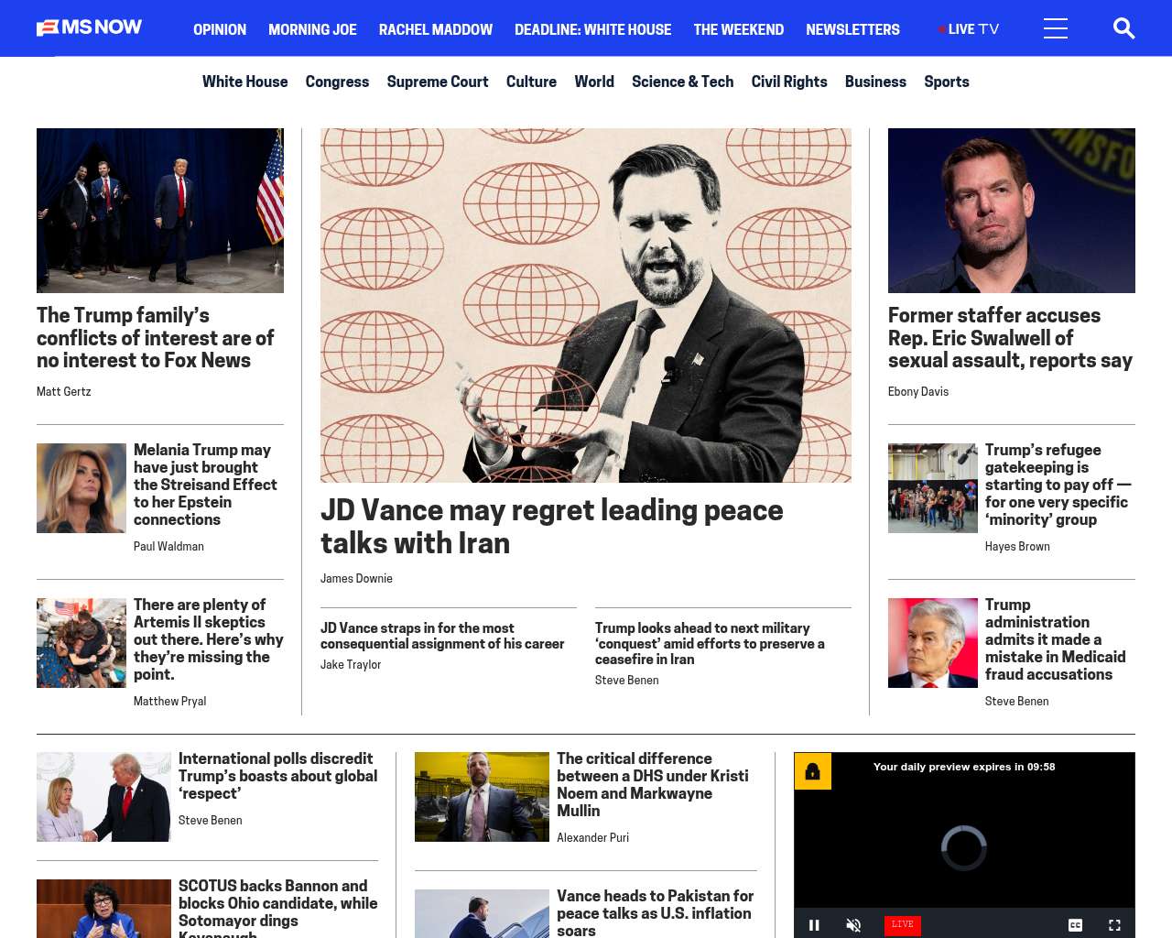Click the international polls handshake thumbnail
Viewport: 1172px width, 938px height.
[103, 797]
